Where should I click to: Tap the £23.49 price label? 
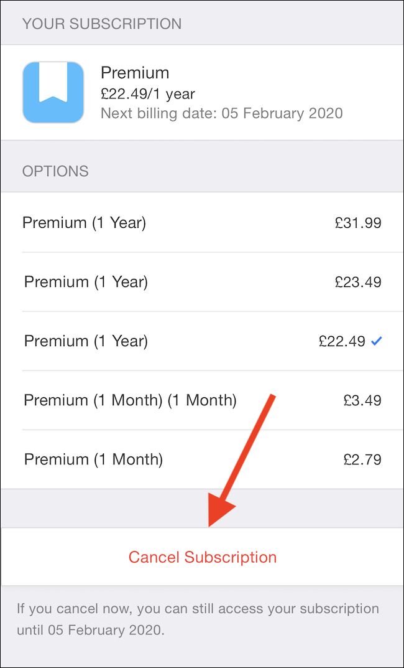coord(358,281)
